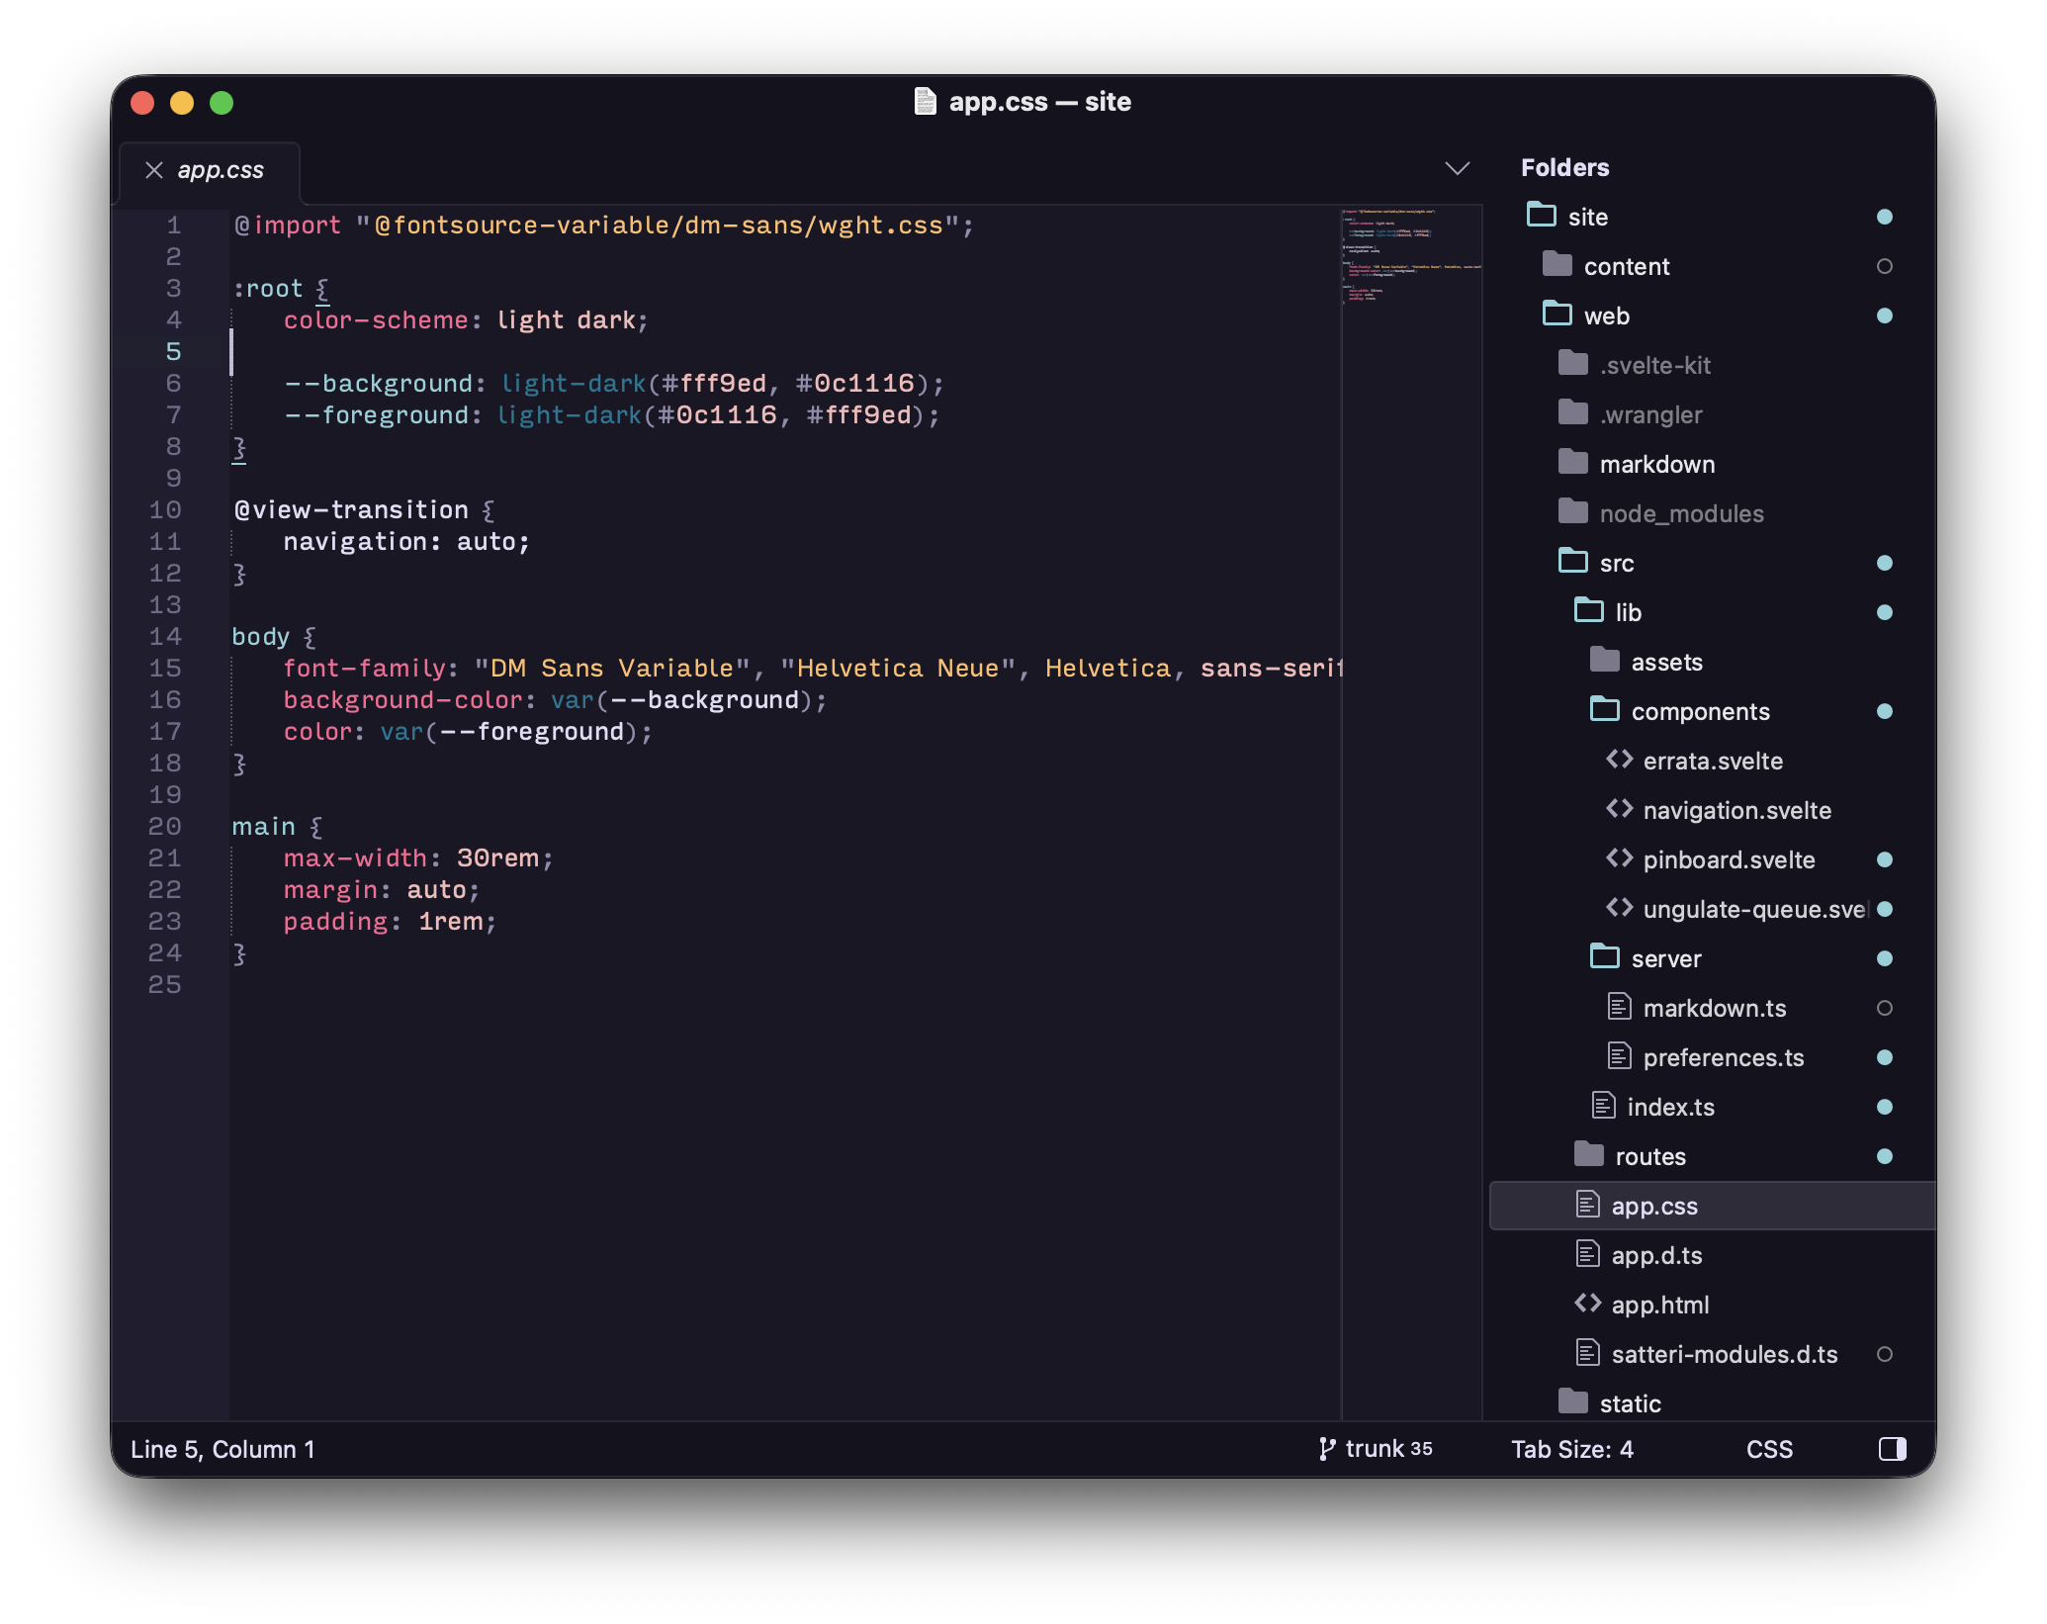Collapse the src folder
Viewport: 2047px width, 1624px height.
click(1572, 561)
